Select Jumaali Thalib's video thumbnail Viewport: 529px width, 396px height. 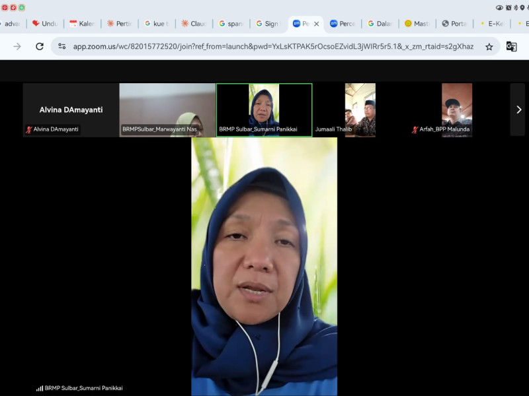(360, 106)
